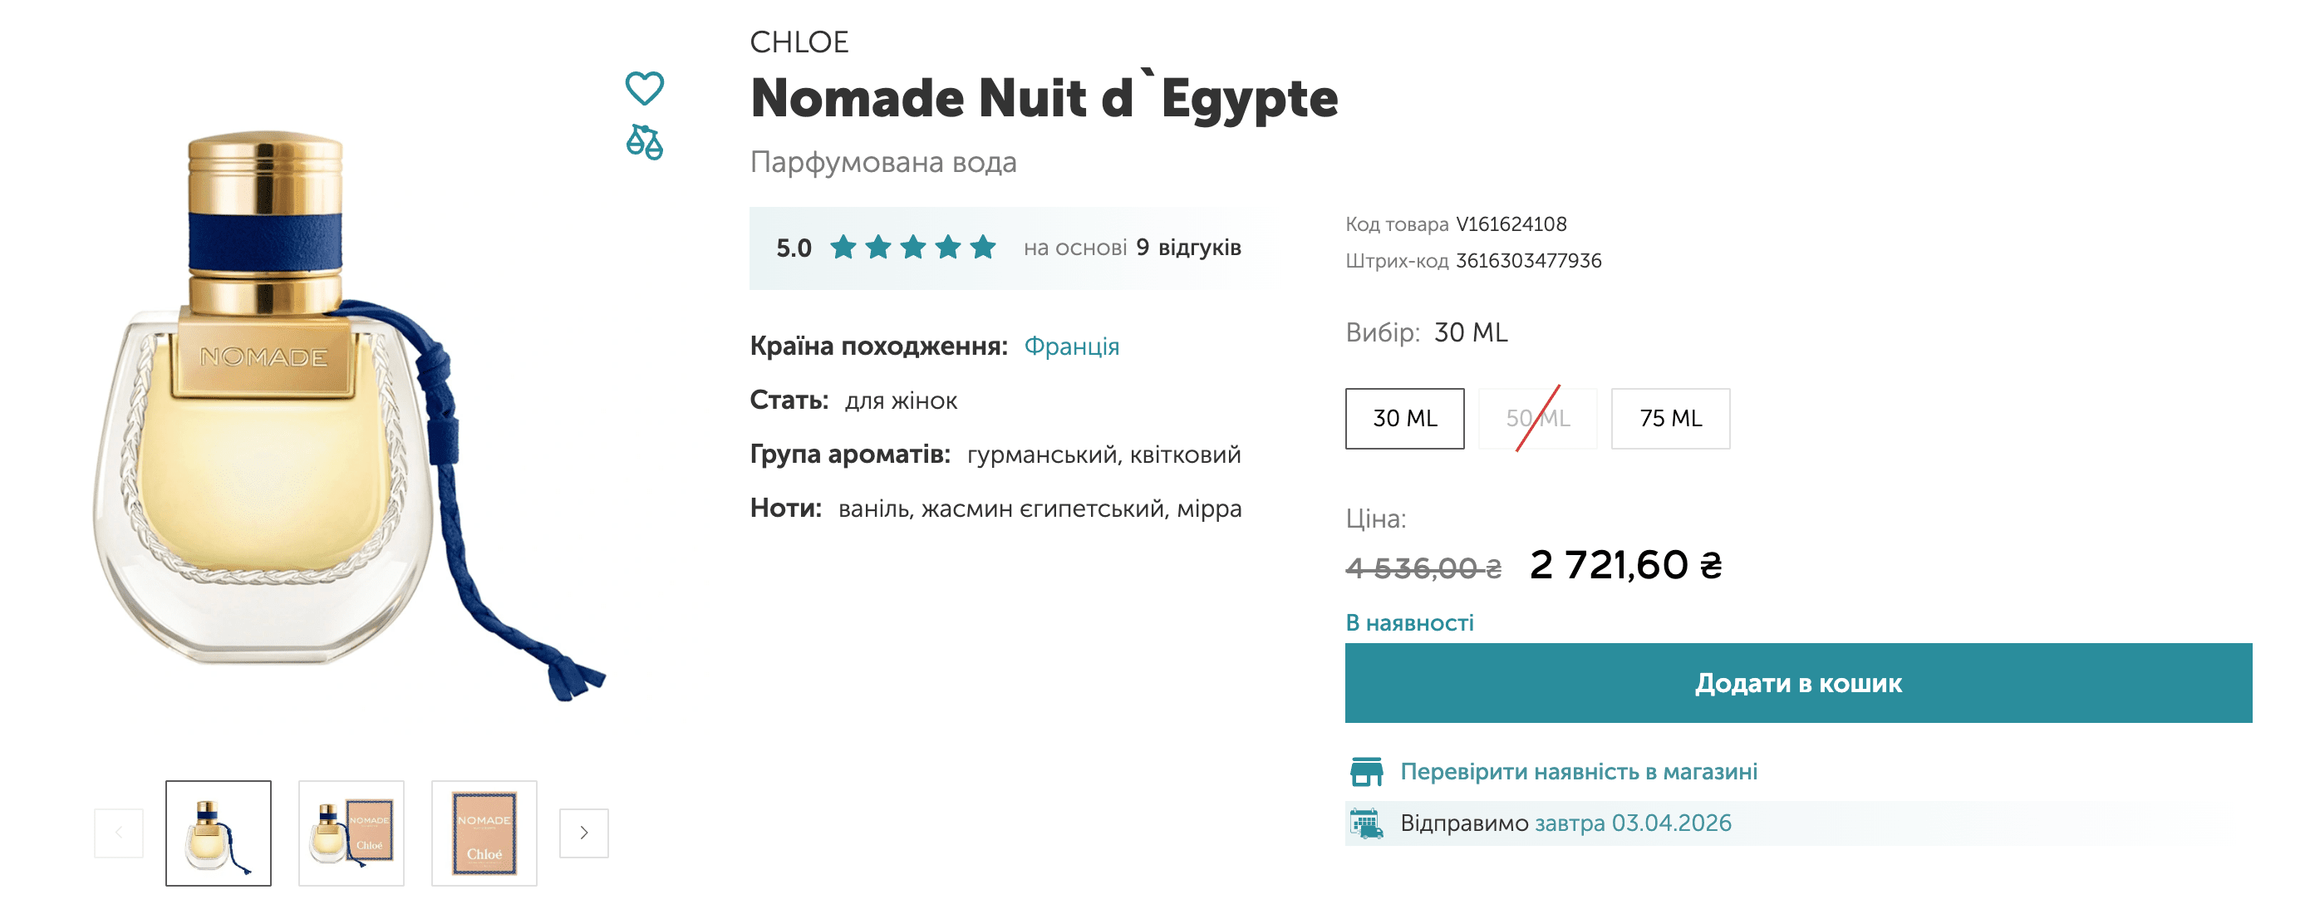Add product to wishlist with heart icon
2310x919 pixels.
point(644,88)
